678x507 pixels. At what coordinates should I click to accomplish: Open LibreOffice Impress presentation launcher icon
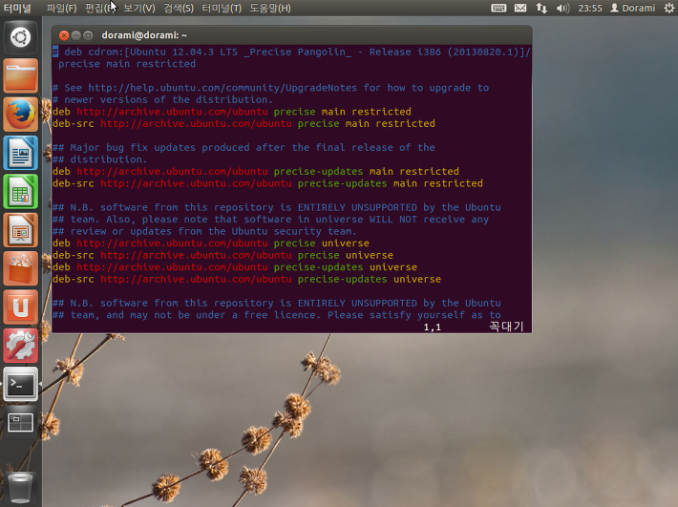click(x=20, y=230)
